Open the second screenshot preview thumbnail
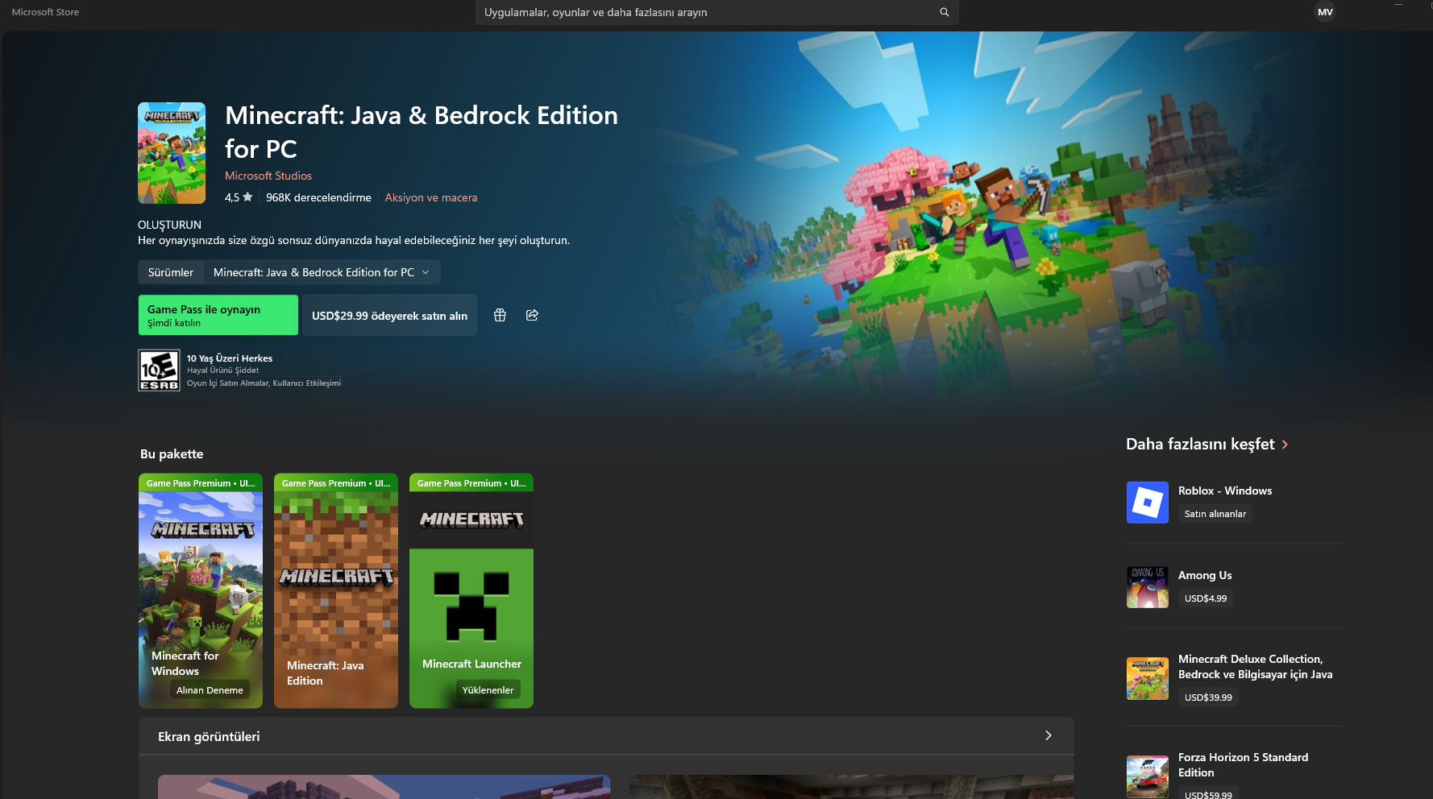The width and height of the screenshot is (1433, 799). (851, 787)
